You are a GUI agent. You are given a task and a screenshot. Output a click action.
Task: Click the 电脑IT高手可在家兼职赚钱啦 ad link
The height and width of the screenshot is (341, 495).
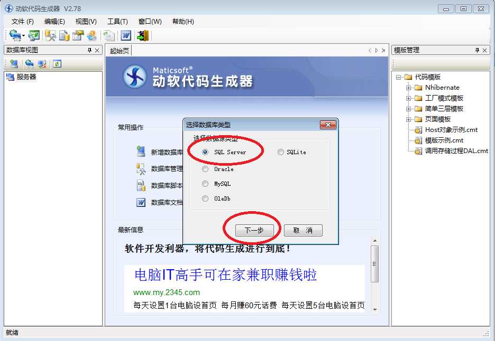225,274
